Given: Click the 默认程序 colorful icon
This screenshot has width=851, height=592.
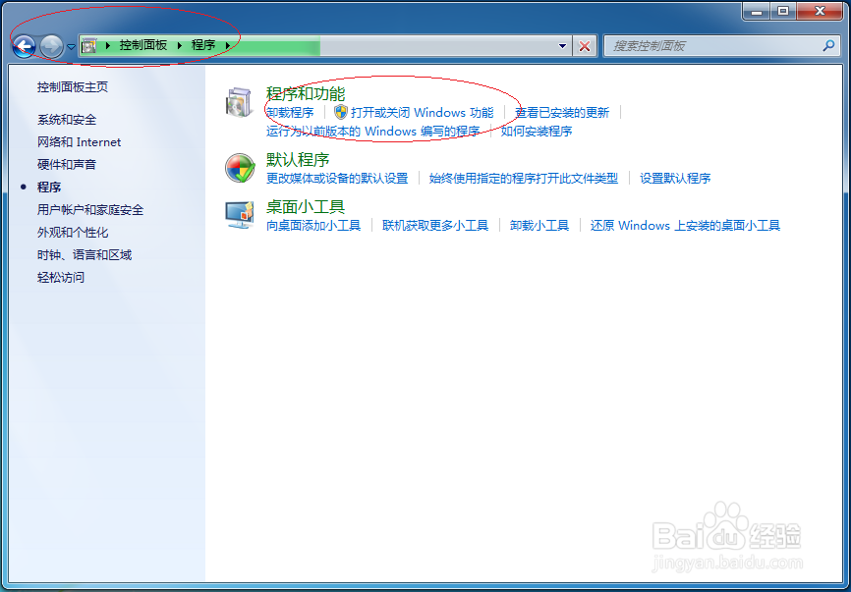Looking at the screenshot, I should (239, 168).
